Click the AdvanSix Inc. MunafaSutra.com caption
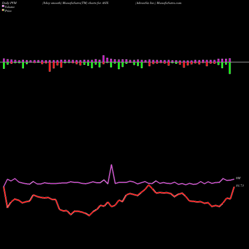Screen dimensions: 249x249 click(158, 3)
